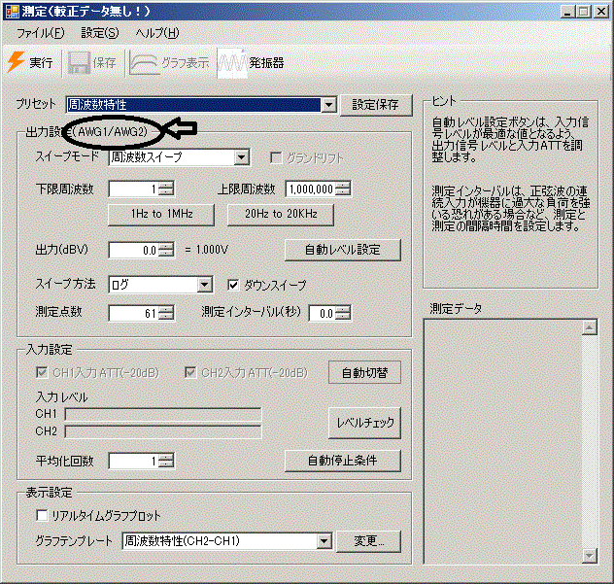Click the 20Hz to 20KHz button
This screenshot has width=614, height=584.
(281, 214)
